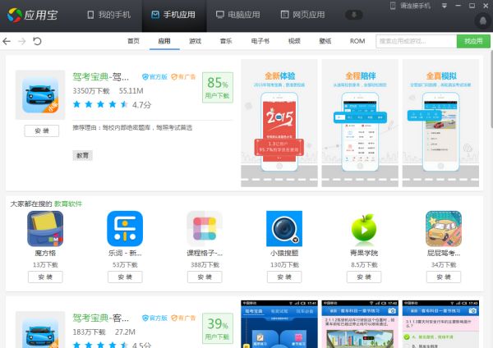Image resolution: width=493 pixels, height=348 pixels.
Task: Click the 应用宝 logo
Action: (x=32, y=15)
